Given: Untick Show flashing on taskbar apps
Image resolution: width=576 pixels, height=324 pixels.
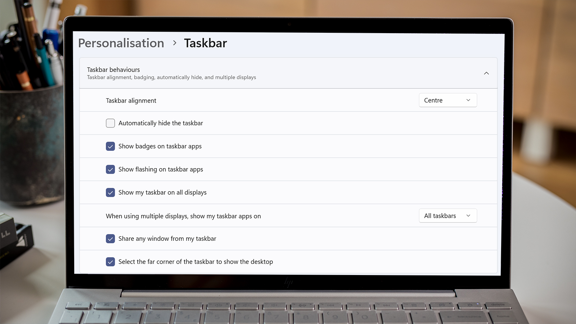Looking at the screenshot, I should [x=111, y=169].
